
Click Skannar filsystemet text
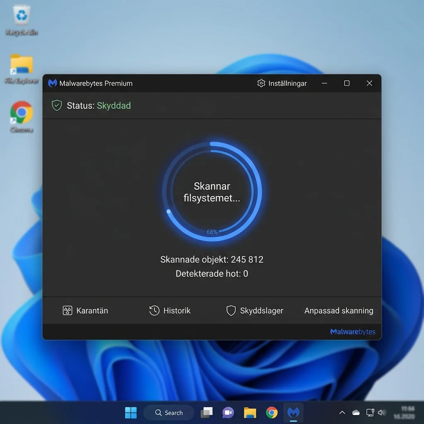212,192
